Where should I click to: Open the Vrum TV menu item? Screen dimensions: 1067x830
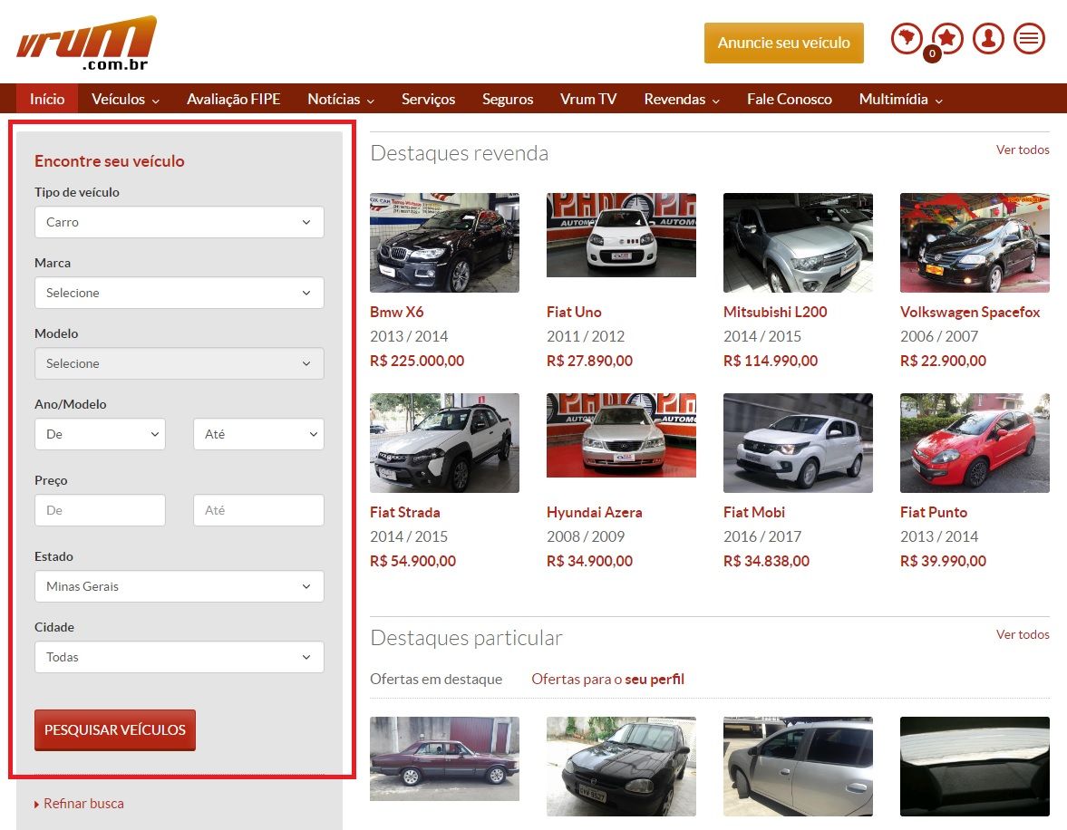coord(588,99)
